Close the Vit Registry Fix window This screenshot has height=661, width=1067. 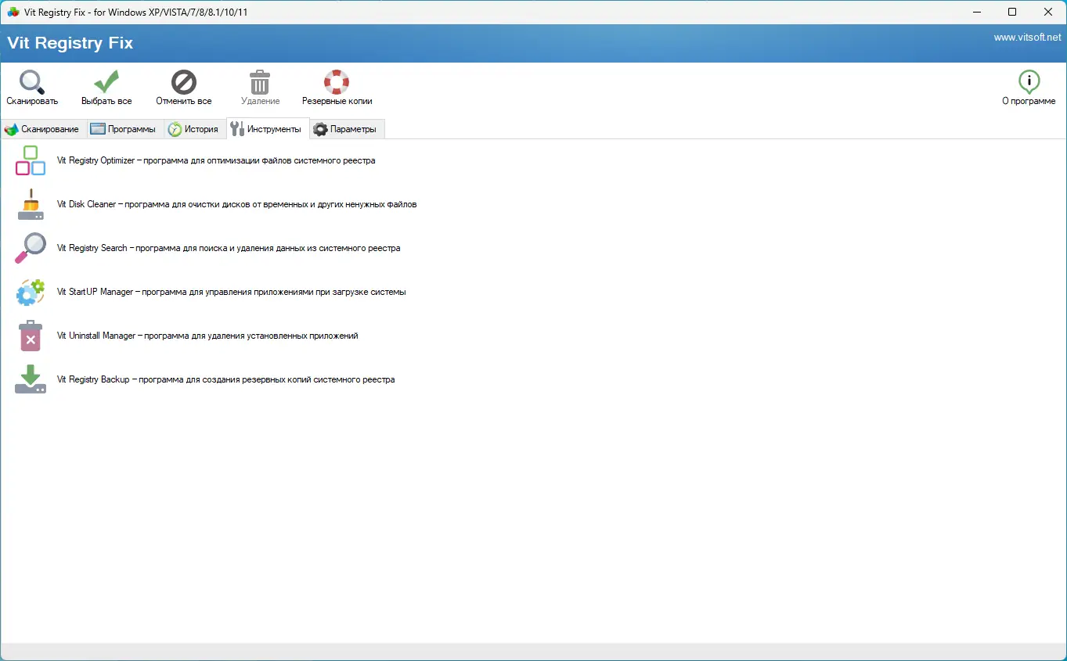(1048, 13)
